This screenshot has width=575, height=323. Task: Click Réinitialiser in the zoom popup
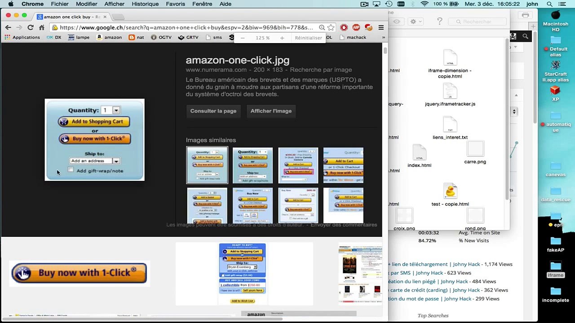308,38
